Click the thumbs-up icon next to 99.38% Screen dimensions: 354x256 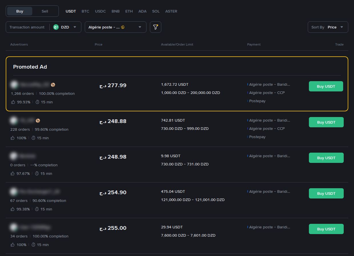pyautogui.click(x=13, y=209)
